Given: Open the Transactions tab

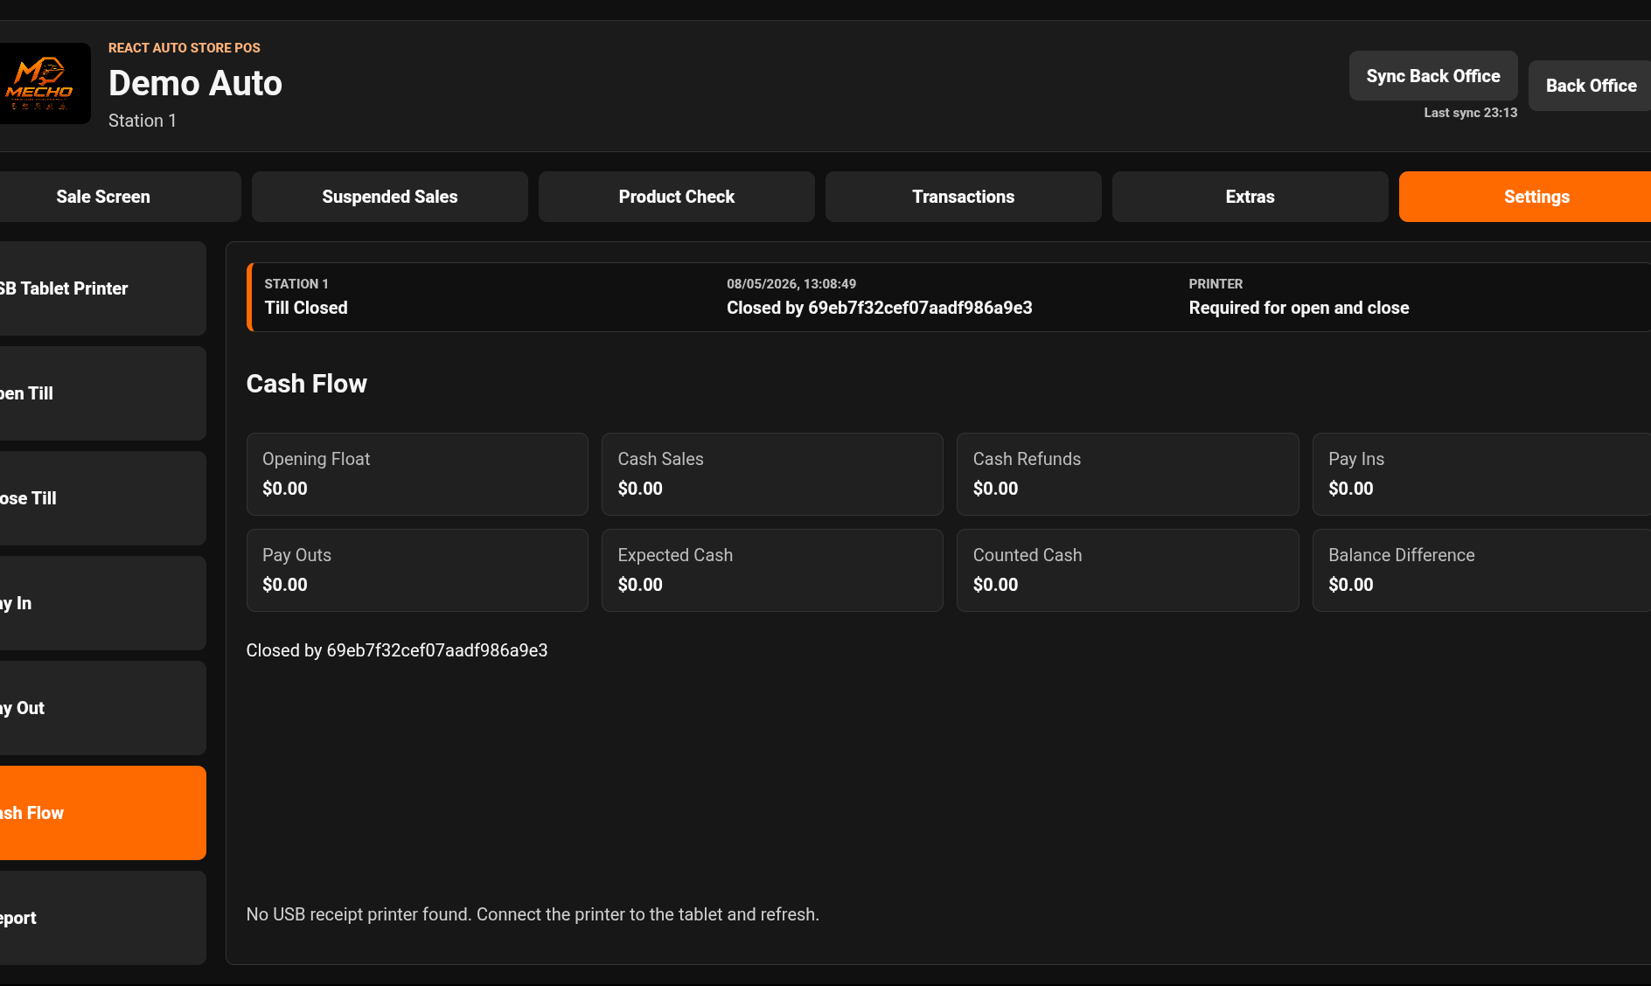Looking at the screenshot, I should pyautogui.click(x=964, y=197).
